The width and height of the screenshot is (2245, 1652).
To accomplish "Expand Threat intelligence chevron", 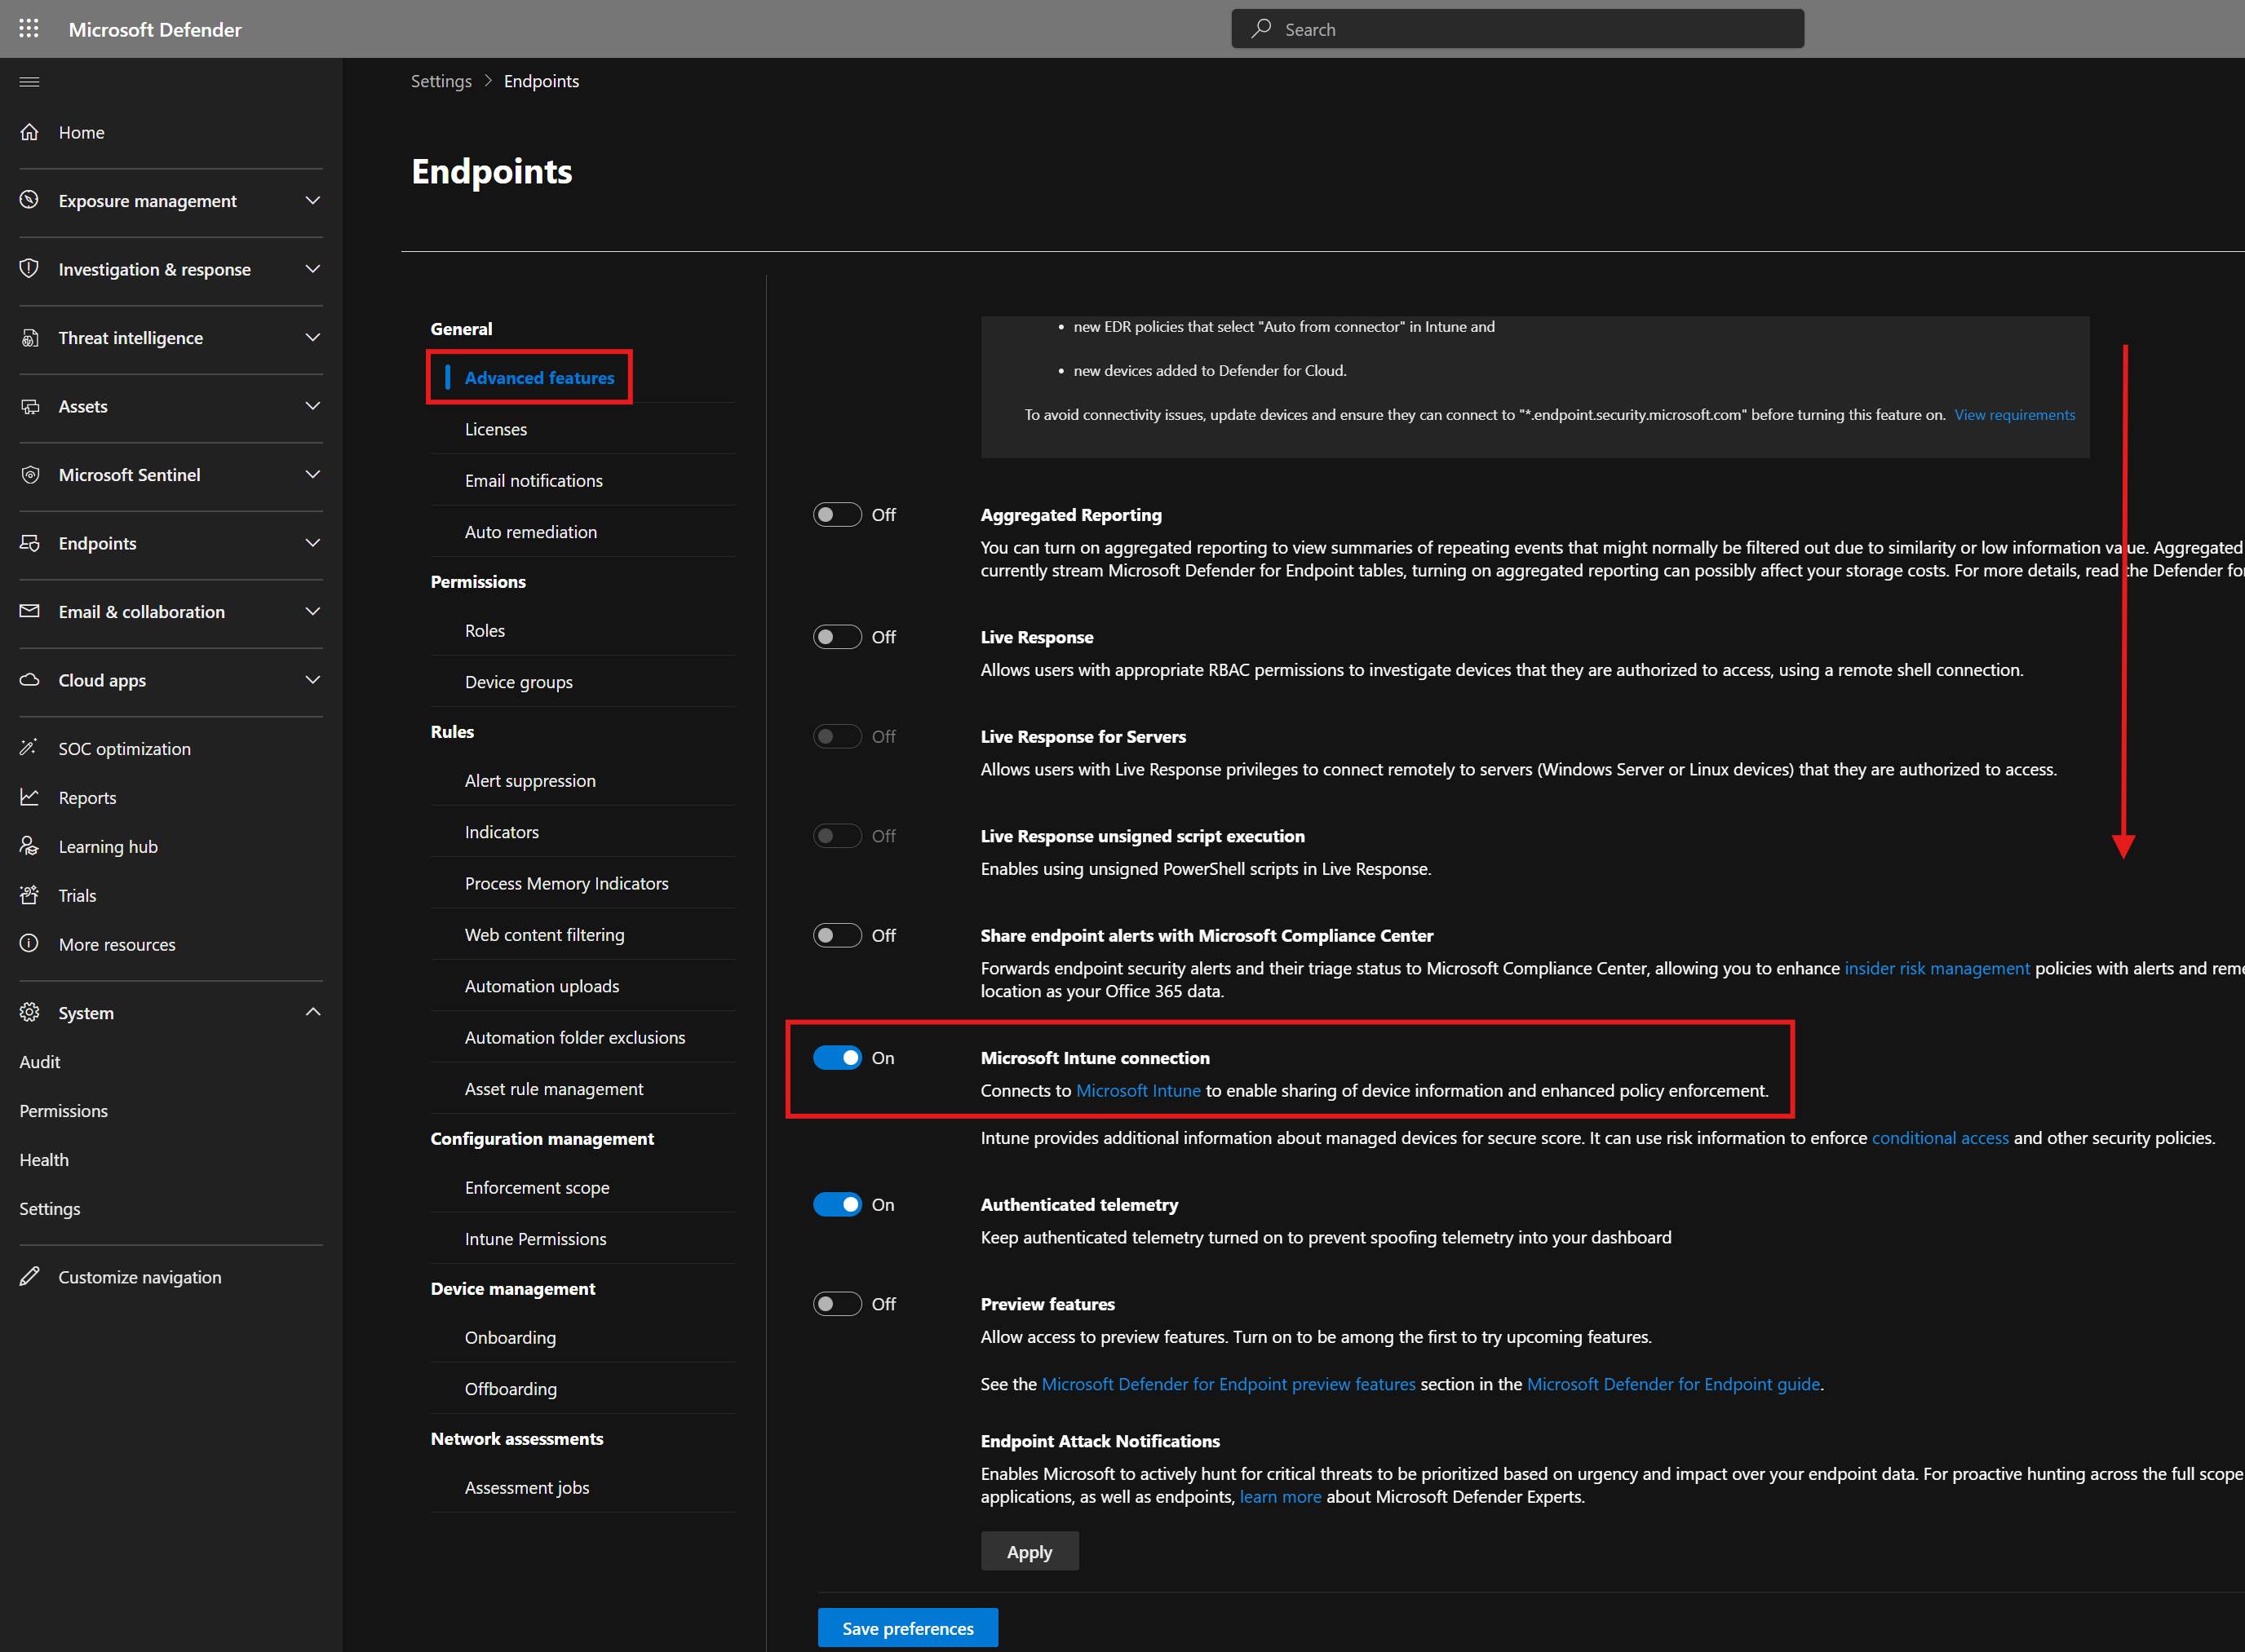I will click(x=312, y=337).
